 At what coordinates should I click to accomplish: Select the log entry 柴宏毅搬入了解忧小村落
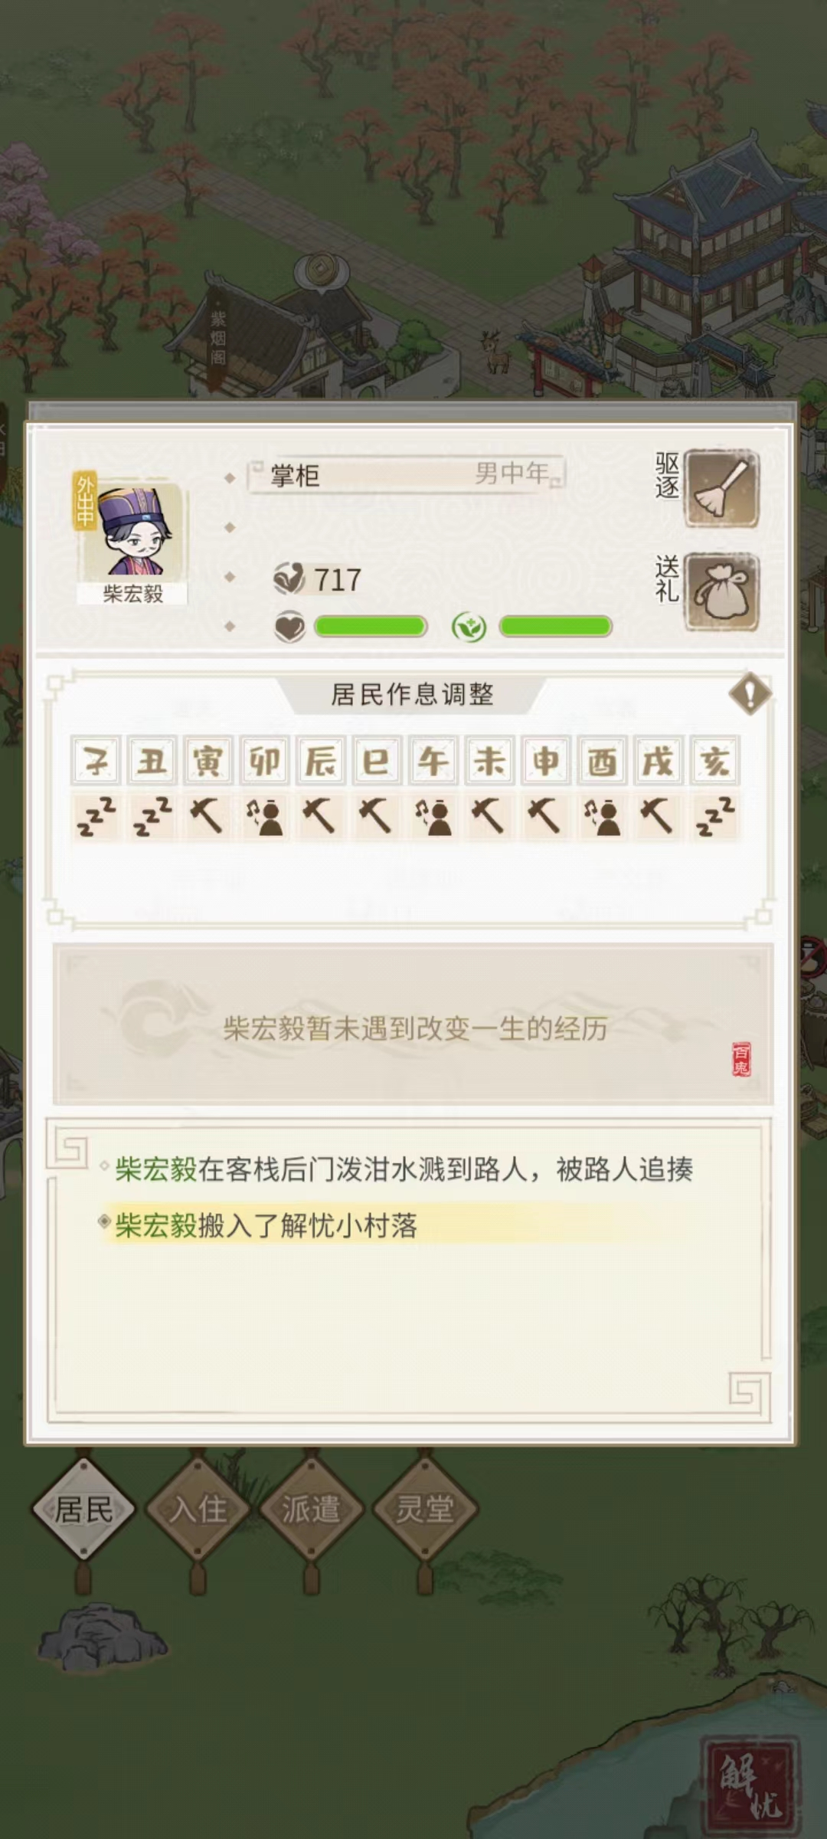[x=266, y=1225]
